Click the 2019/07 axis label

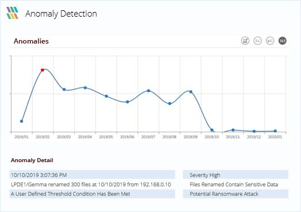(148, 137)
